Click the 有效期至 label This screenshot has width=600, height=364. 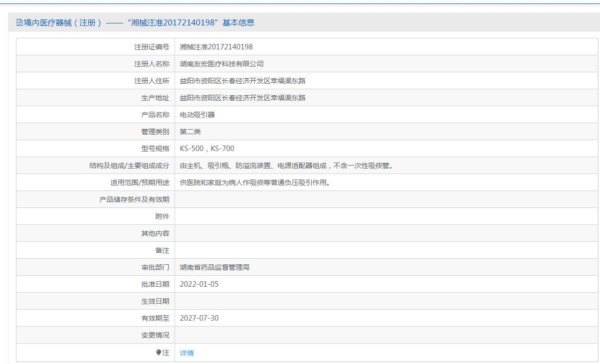tap(155, 318)
